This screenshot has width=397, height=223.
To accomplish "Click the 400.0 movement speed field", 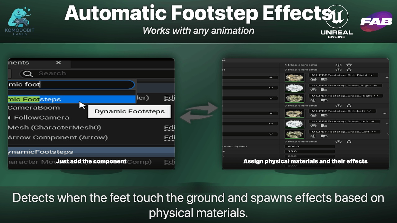I will 310,146.
